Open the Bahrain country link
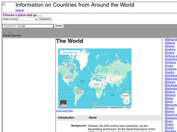The width and height of the screenshot is (177, 132). tap(170, 82)
